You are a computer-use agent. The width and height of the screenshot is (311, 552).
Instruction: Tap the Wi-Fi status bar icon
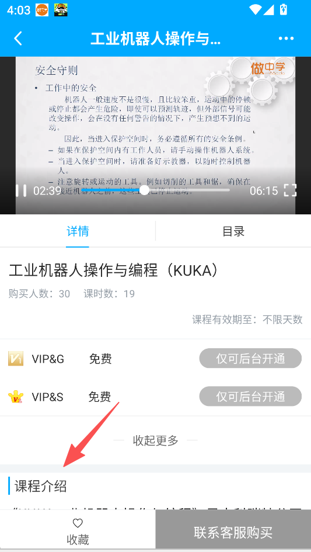pos(256,9)
